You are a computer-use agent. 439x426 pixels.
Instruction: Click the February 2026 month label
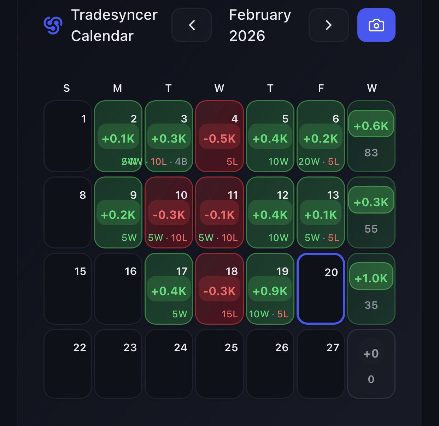coord(260,25)
